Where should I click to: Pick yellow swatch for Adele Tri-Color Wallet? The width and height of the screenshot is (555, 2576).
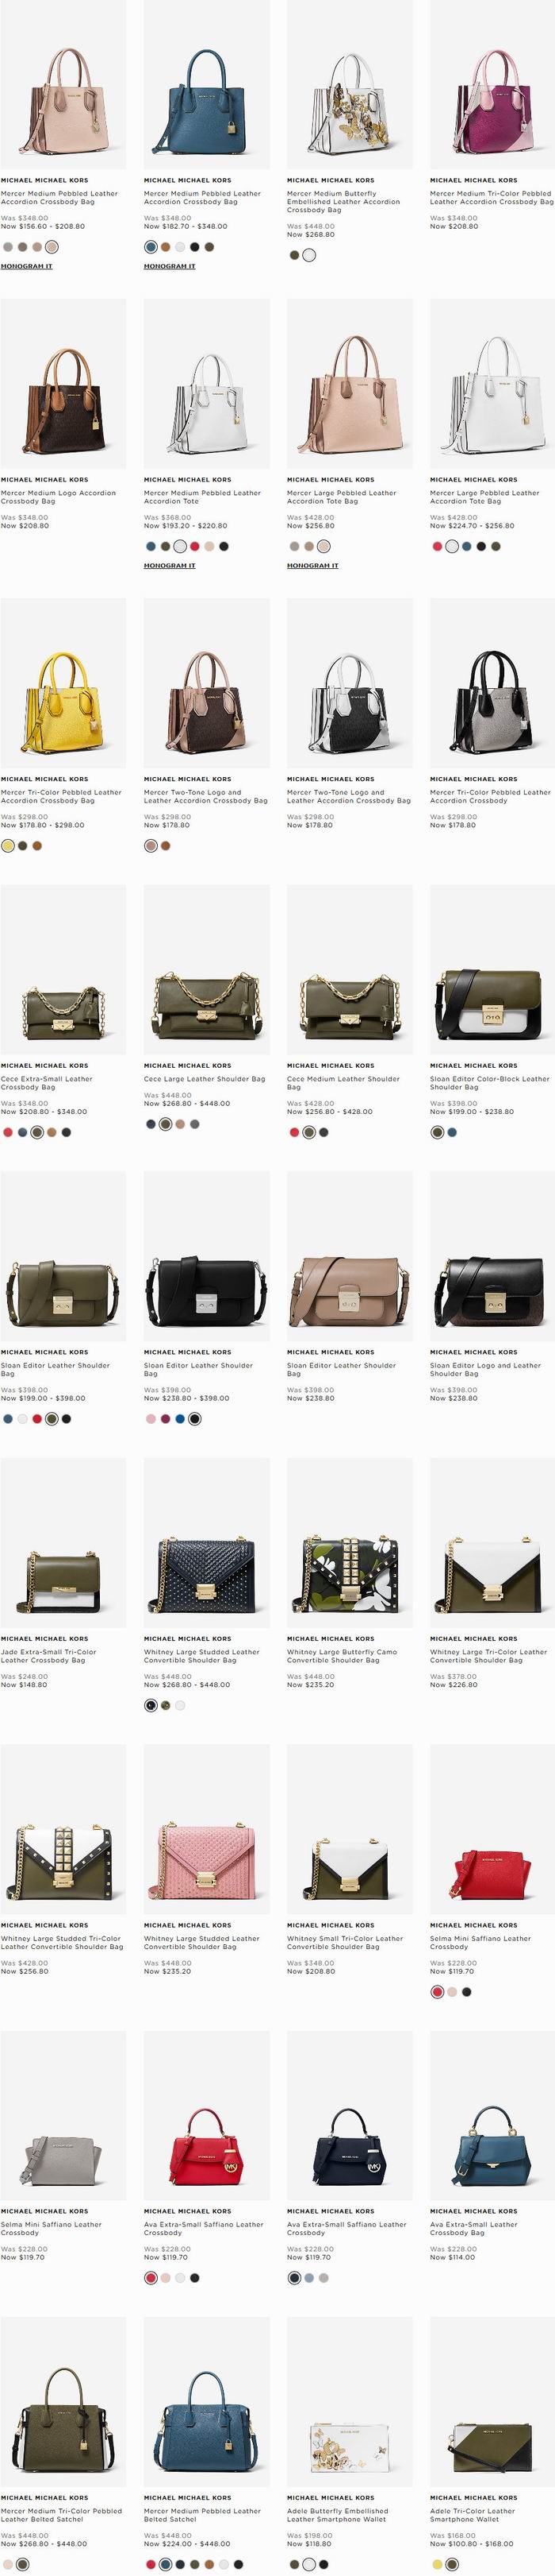(x=437, y=2564)
